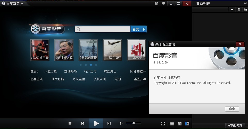Open the skin changer shirt icon
Viewport: 248px width, 129px height.
156,4
